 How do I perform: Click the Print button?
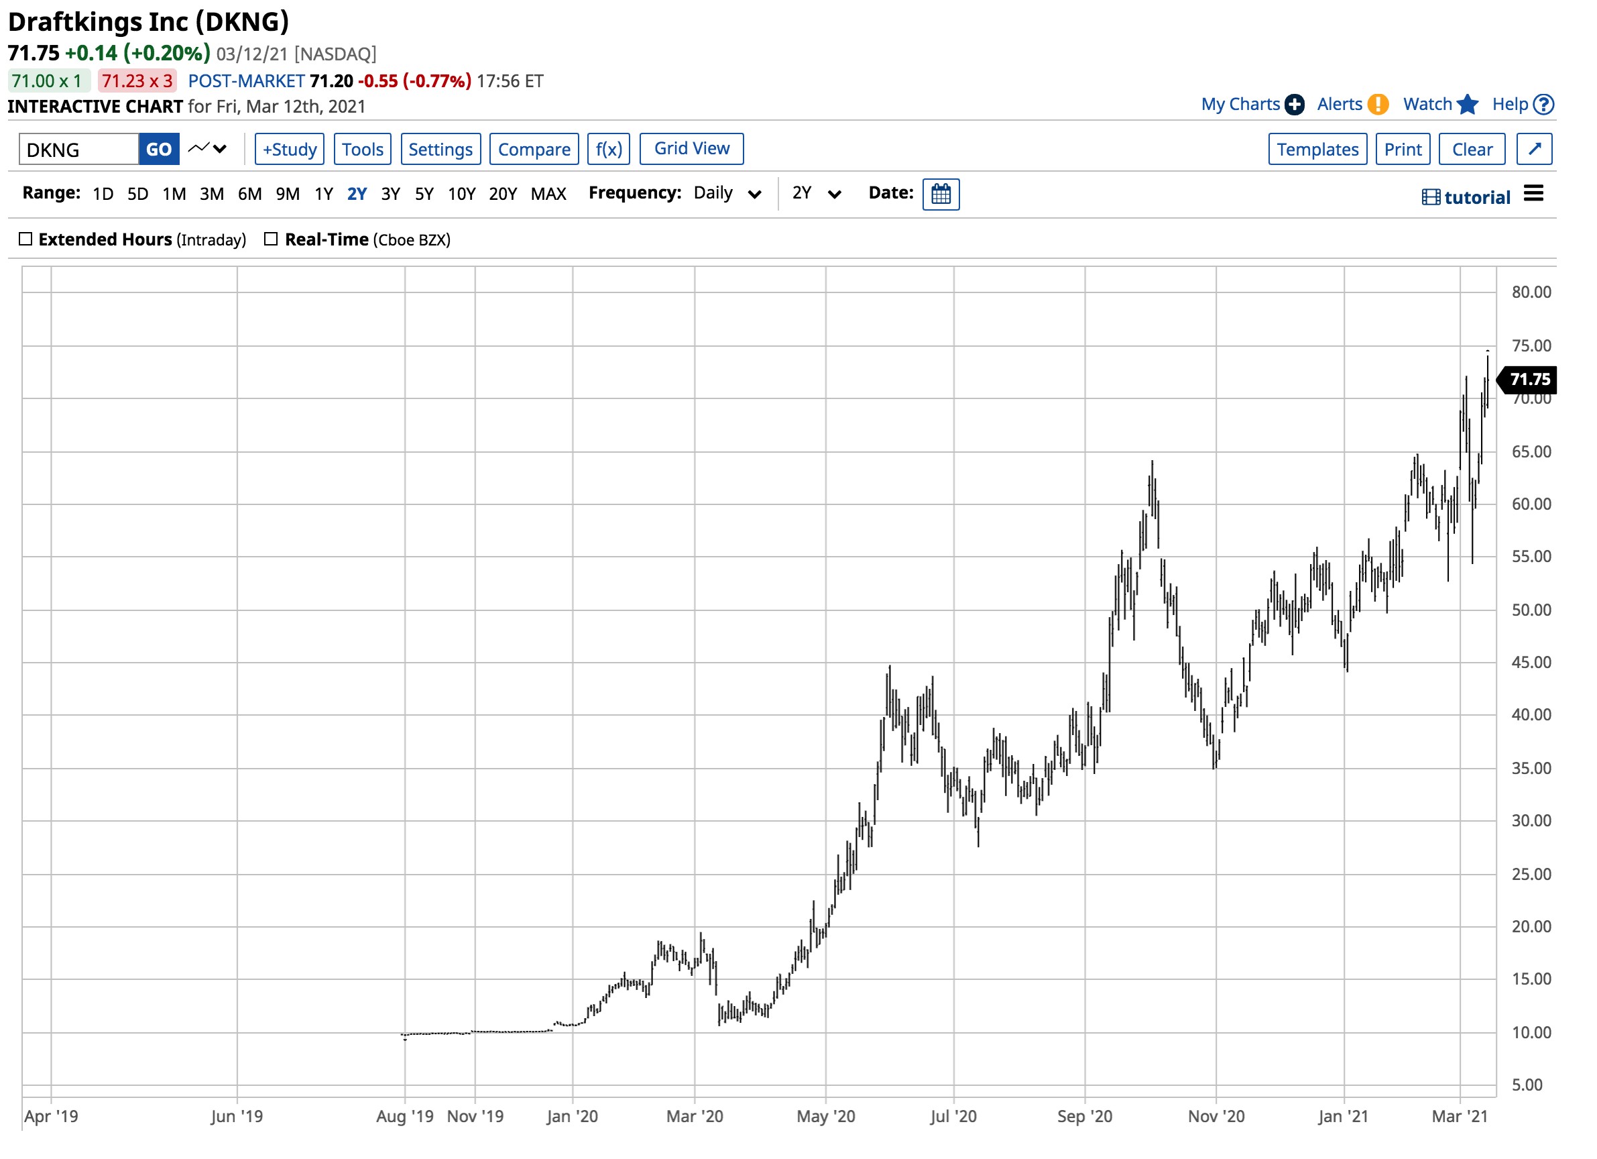click(x=1403, y=150)
